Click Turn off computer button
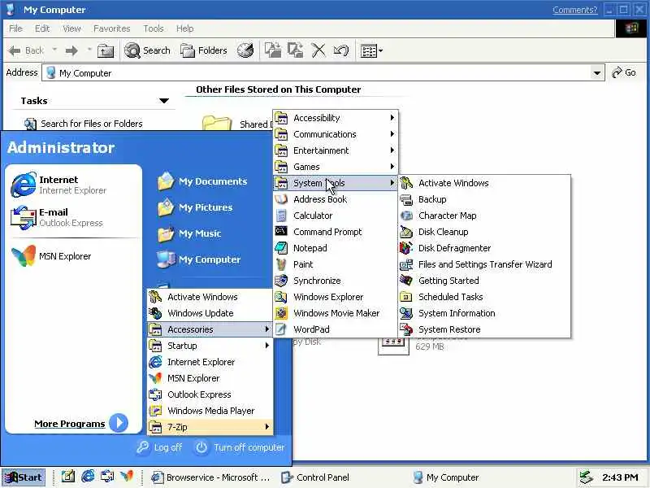Viewport: 650px width, 488px height. point(240,447)
